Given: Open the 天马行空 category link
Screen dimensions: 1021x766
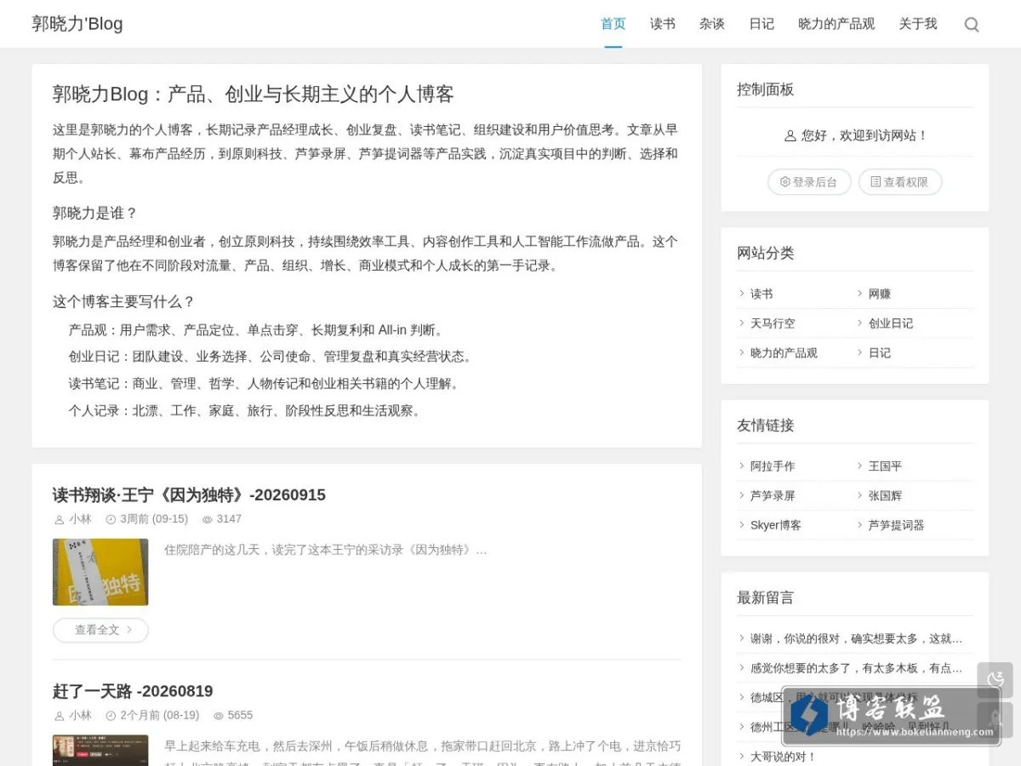Looking at the screenshot, I should tap(773, 323).
